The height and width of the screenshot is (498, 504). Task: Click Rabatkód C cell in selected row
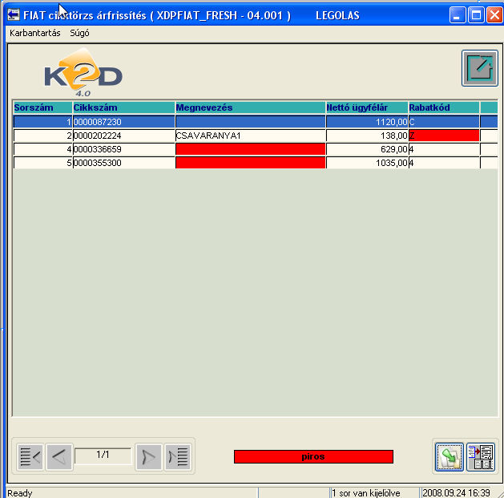[x=444, y=122]
